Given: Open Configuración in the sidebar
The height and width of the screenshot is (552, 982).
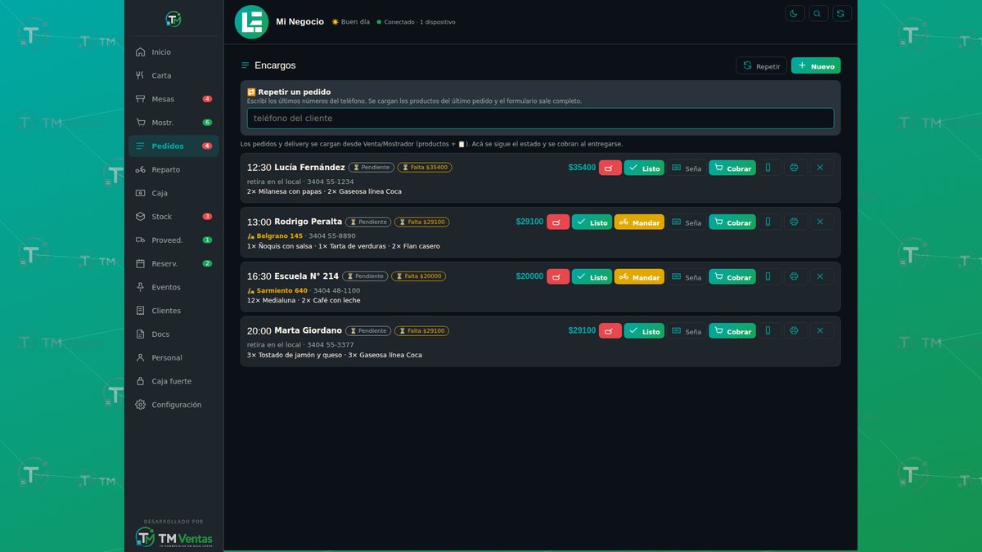Looking at the screenshot, I should pos(173,405).
